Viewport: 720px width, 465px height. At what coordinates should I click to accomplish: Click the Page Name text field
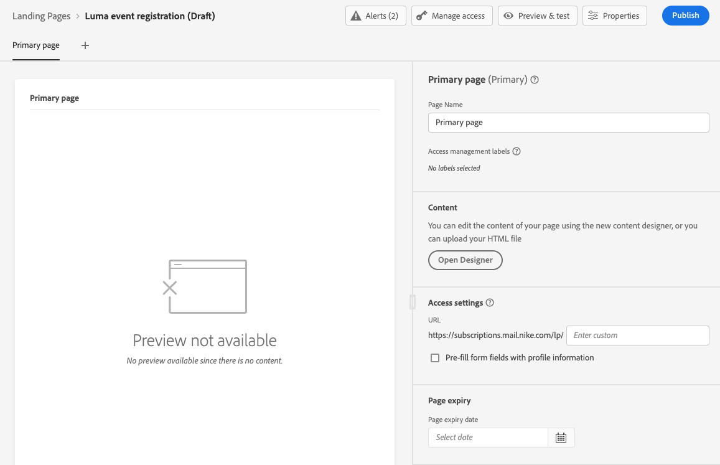pyautogui.click(x=568, y=123)
